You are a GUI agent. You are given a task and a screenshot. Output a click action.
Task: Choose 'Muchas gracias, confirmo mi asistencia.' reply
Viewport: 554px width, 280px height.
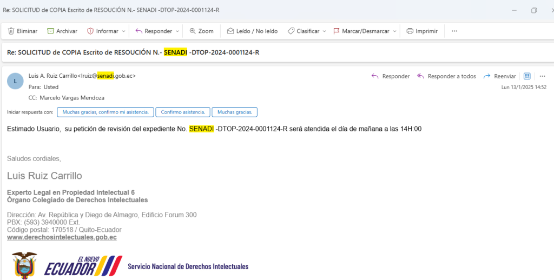coord(105,112)
